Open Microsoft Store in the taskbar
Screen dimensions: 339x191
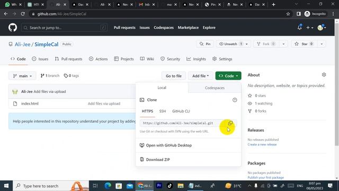[x=119, y=186]
